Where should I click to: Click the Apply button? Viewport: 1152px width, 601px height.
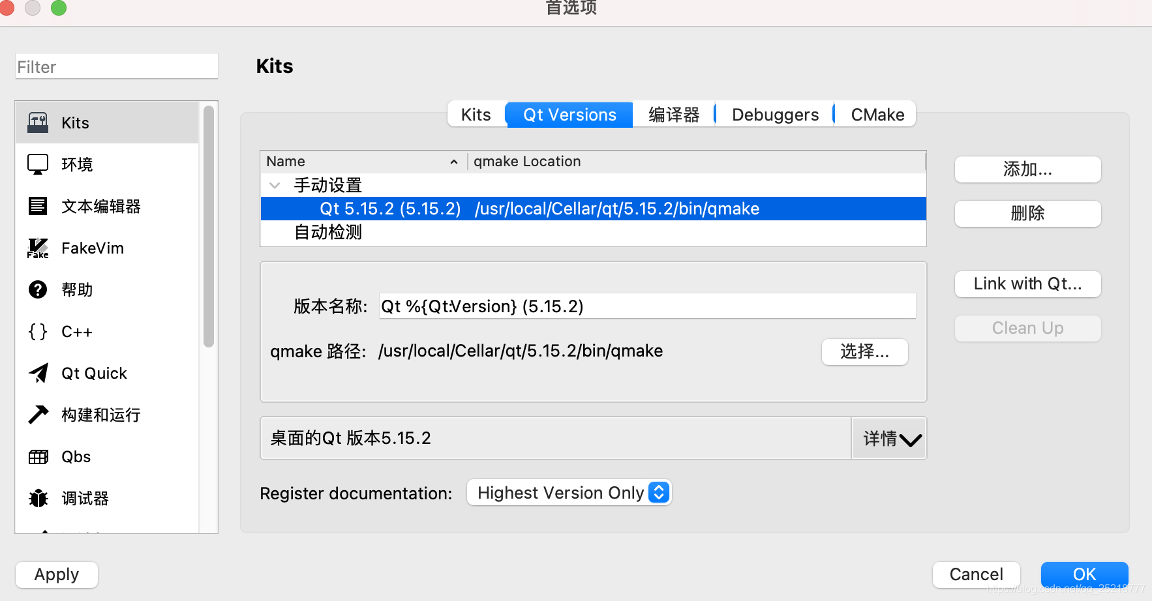click(57, 575)
